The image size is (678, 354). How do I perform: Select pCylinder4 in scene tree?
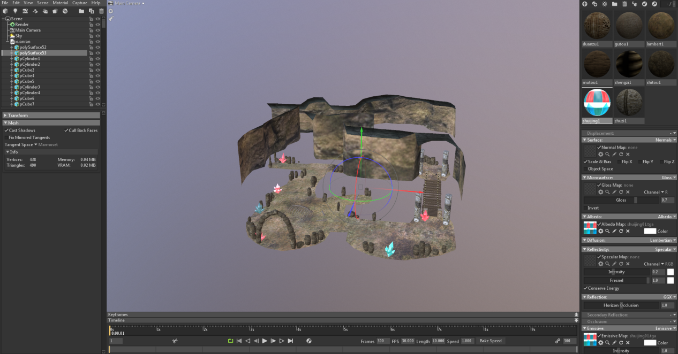[x=30, y=93]
